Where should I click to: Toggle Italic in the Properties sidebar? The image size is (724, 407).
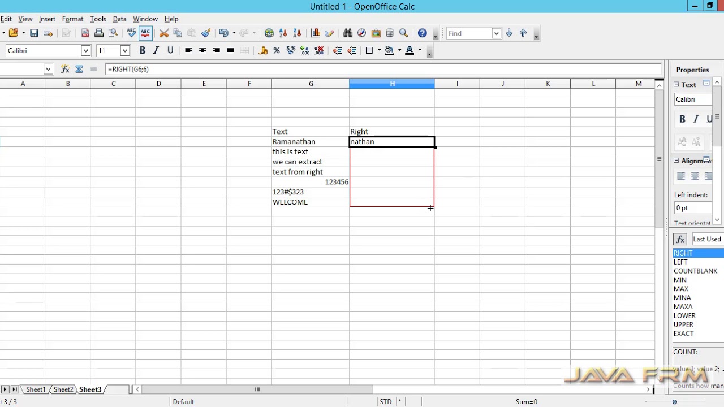696,119
